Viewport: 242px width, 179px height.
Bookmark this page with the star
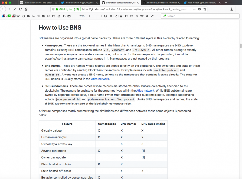pos(205,9)
